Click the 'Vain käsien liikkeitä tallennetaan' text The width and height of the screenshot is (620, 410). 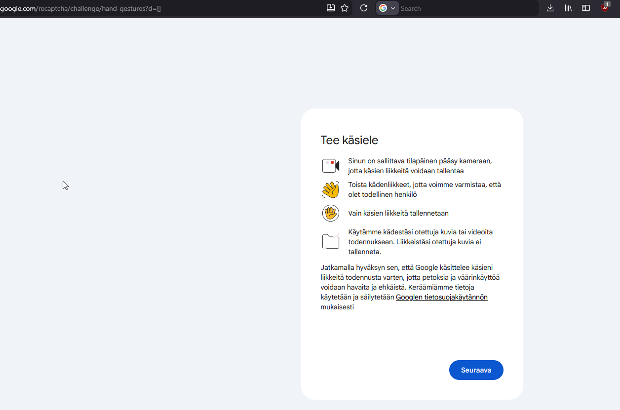click(x=398, y=213)
